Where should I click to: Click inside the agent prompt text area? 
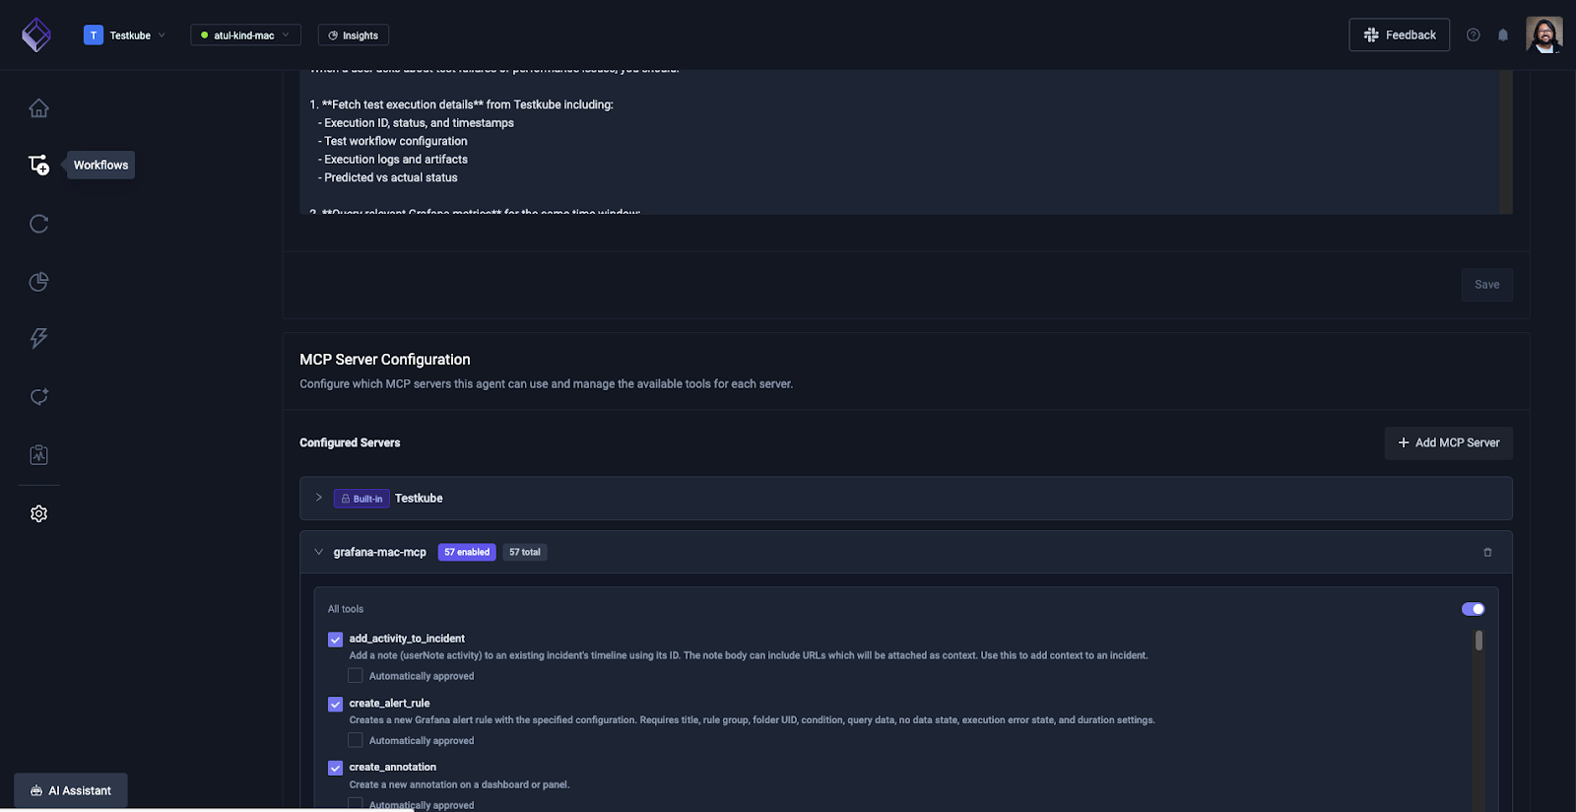tap(898, 142)
